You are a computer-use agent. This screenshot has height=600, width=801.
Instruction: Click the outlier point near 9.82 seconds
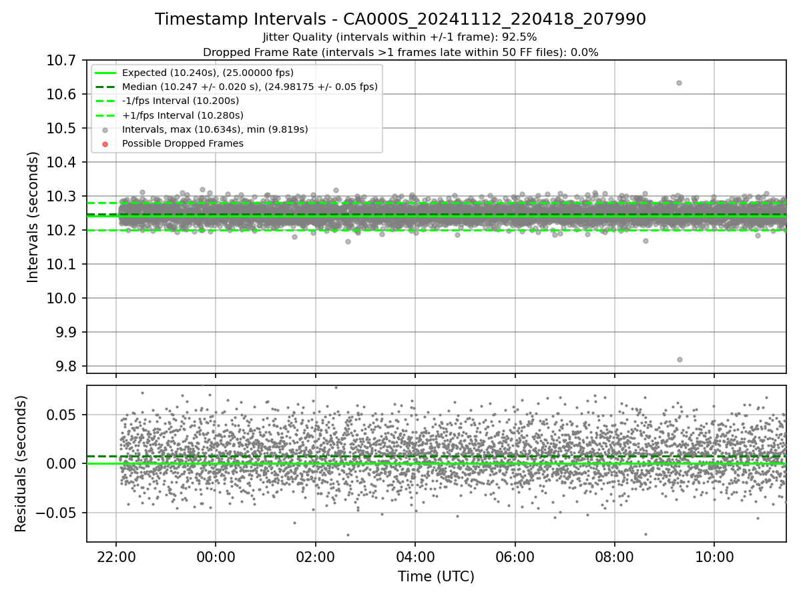point(680,359)
